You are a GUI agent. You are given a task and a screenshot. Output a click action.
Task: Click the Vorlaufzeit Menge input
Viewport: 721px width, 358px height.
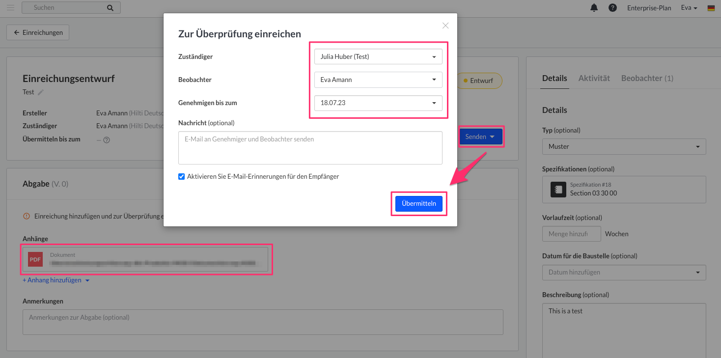571,234
